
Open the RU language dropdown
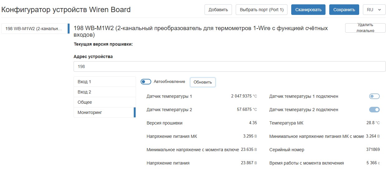point(374,10)
